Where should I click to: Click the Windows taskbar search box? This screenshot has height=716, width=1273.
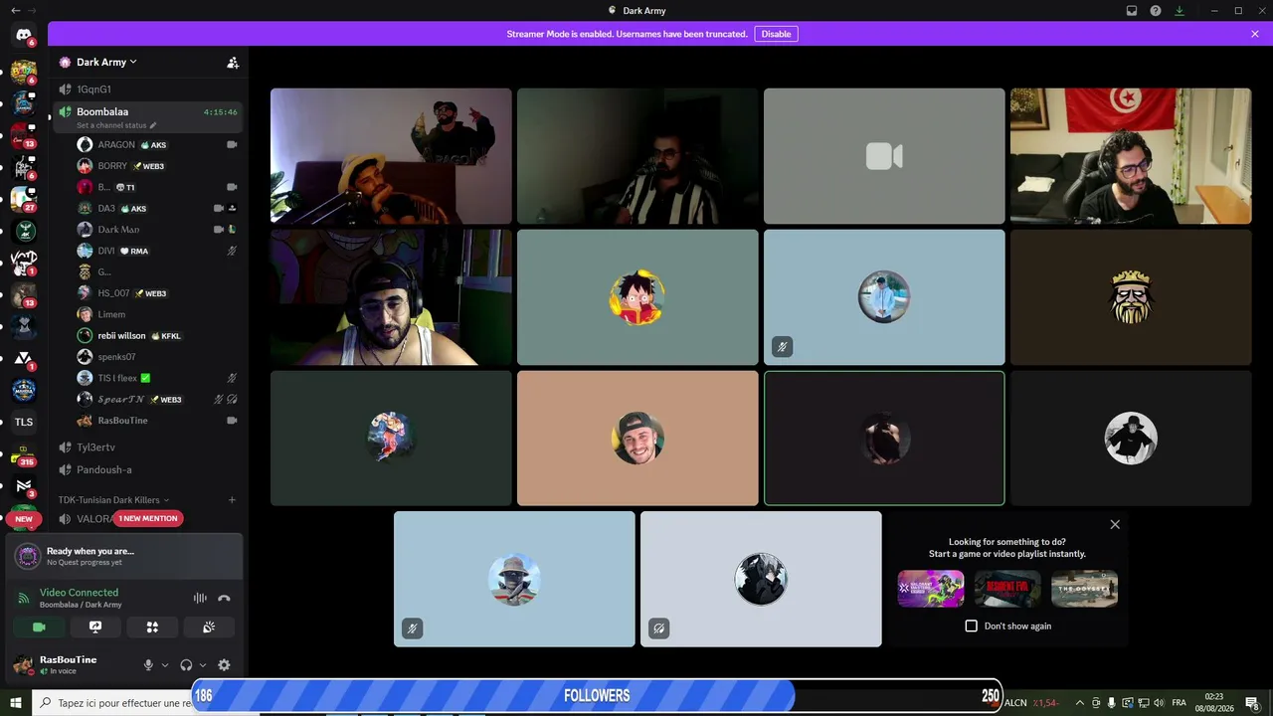tap(111, 703)
